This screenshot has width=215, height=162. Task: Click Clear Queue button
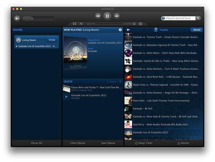[x=78, y=143]
